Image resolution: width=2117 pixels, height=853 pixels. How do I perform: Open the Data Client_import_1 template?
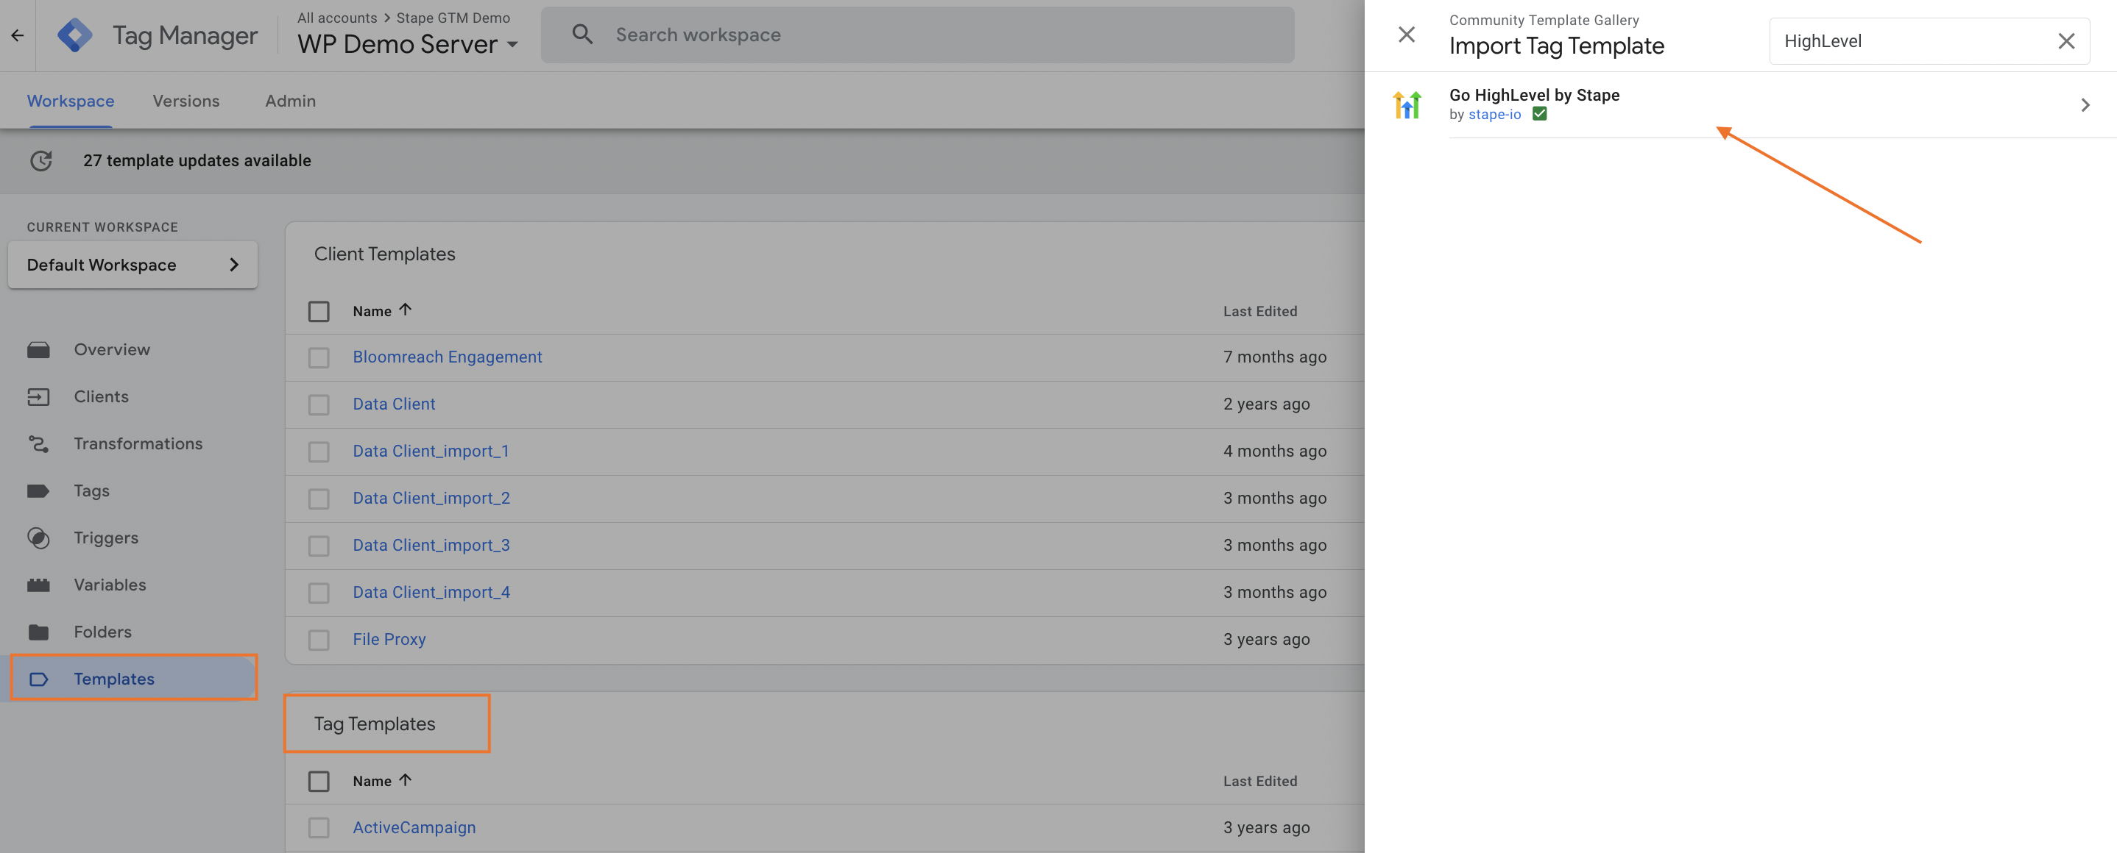[x=431, y=452]
